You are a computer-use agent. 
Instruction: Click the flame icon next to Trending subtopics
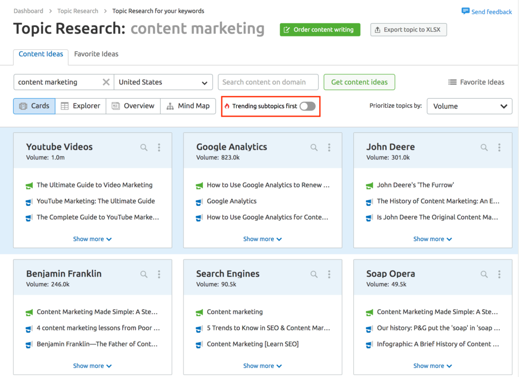[x=227, y=106]
